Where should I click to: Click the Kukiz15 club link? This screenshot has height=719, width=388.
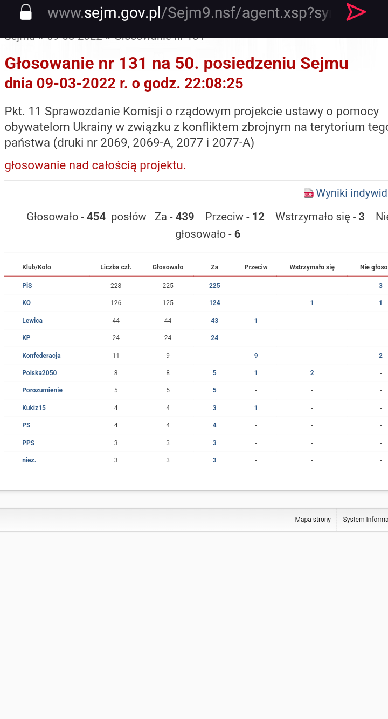pos(34,408)
